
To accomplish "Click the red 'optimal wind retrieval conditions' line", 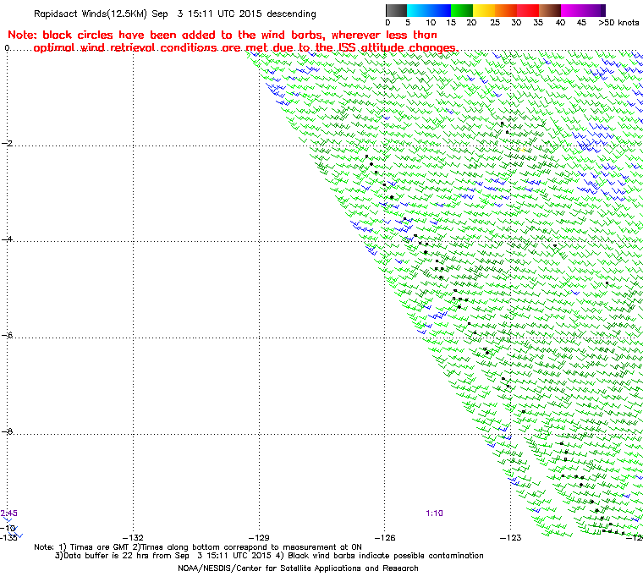I will [x=246, y=48].
